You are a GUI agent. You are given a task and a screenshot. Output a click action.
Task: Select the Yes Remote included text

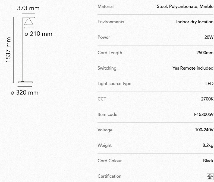click(193, 68)
